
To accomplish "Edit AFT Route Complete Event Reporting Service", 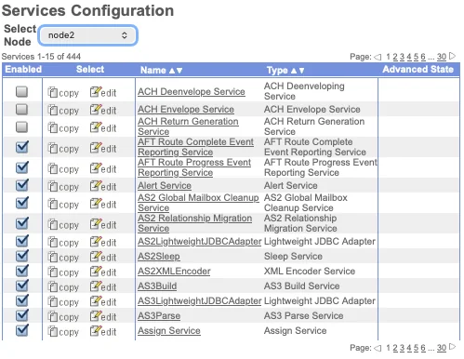I will pos(103,148).
